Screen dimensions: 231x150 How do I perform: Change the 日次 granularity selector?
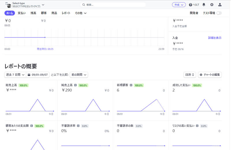(190, 75)
